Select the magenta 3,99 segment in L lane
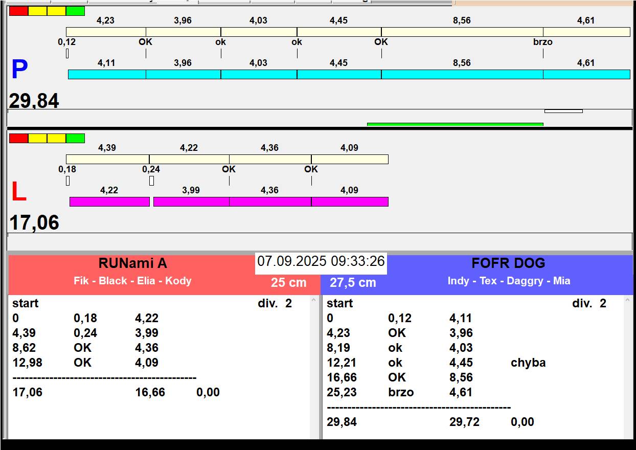 click(x=191, y=201)
